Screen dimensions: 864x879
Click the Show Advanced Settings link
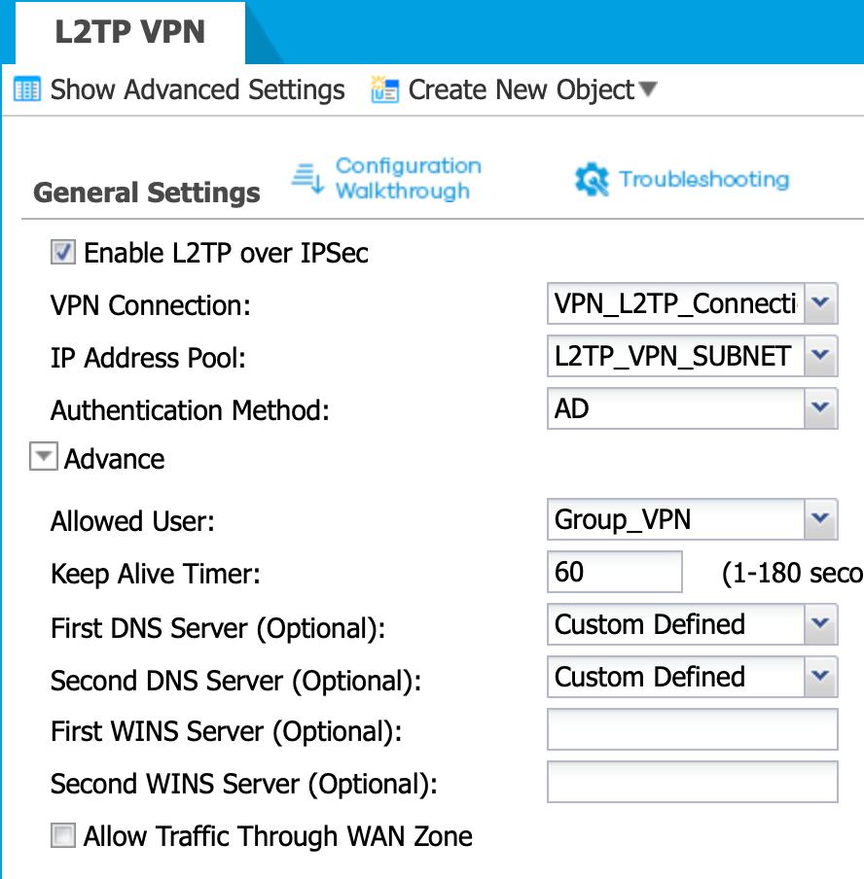(x=198, y=90)
